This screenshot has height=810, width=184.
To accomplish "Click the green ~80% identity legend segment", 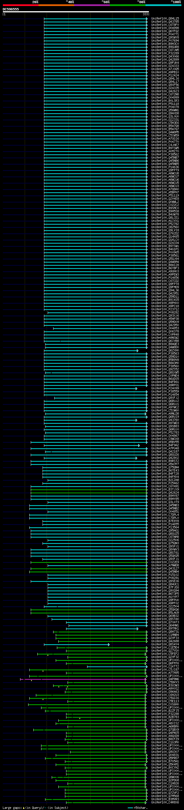I will [x=128, y=5].
